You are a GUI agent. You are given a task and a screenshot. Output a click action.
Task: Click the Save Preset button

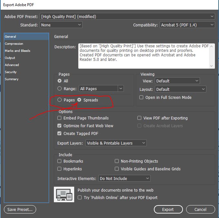tap(20, 209)
